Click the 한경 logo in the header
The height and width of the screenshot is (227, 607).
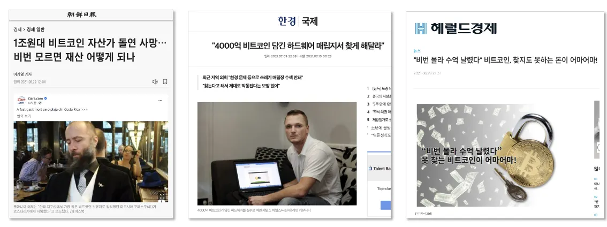[x=287, y=21]
